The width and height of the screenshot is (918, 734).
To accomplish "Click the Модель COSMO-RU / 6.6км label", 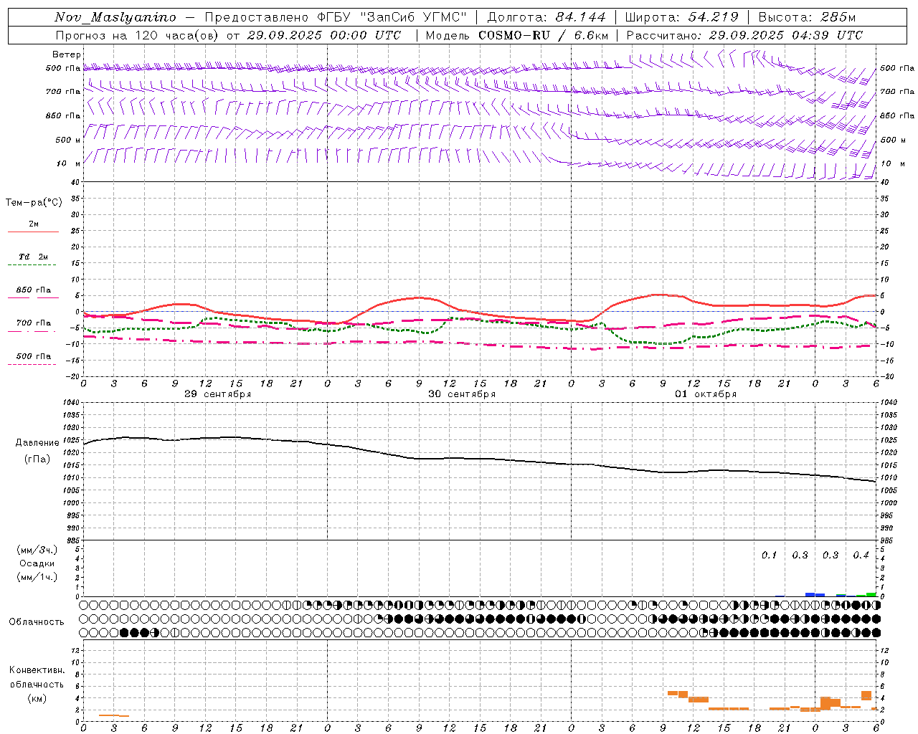I will (517, 35).
